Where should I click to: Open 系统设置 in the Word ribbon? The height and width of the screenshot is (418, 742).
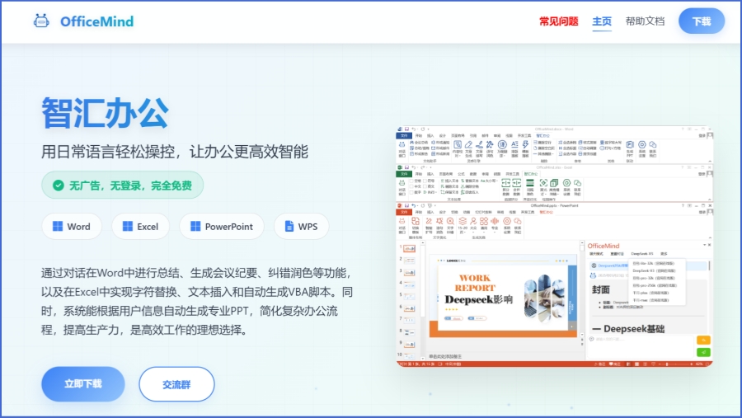click(642, 148)
